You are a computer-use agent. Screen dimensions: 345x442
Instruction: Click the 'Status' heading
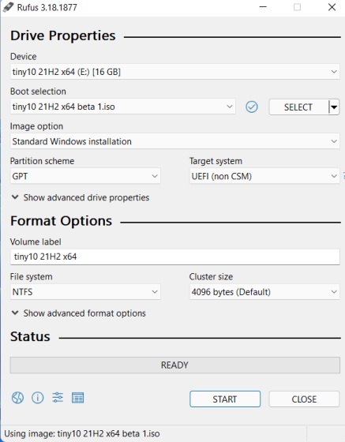tap(30, 336)
